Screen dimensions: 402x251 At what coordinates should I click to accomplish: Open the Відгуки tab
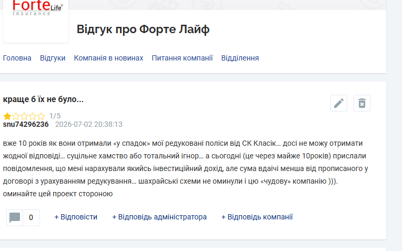point(53,58)
